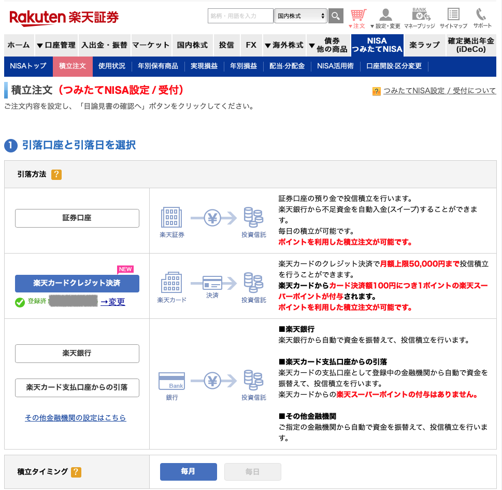Open 口座開設・区分変更 submenu item
This screenshot has height=490, width=502.
point(394,66)
